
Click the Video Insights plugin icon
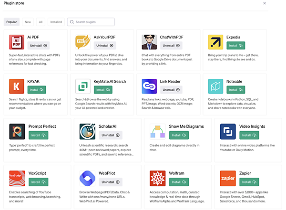(228, 132)
